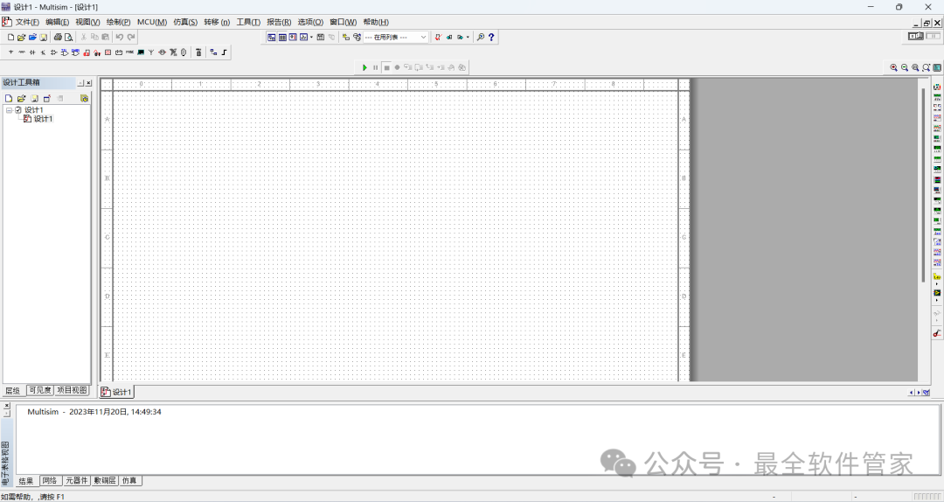Close the 设计工具箱 panel
Viewport: 944px width, 502px height.
coord(87,83)
